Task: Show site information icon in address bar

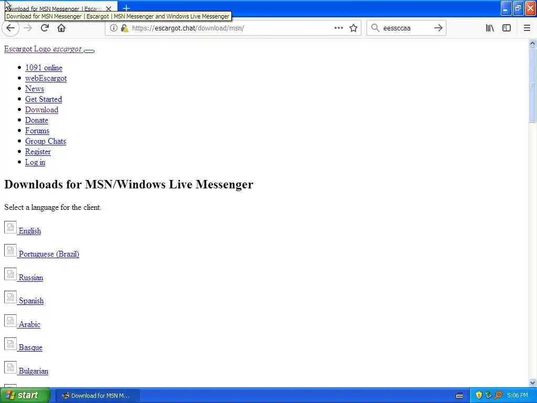Action: 113,28
